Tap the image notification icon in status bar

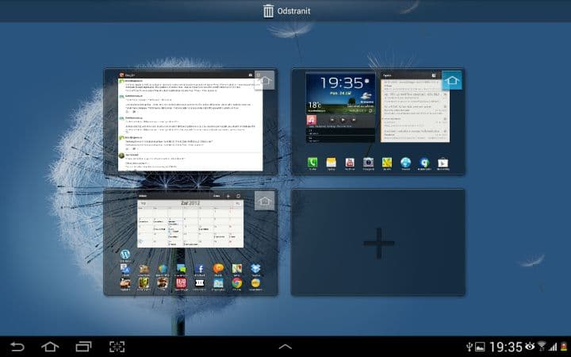480,347
